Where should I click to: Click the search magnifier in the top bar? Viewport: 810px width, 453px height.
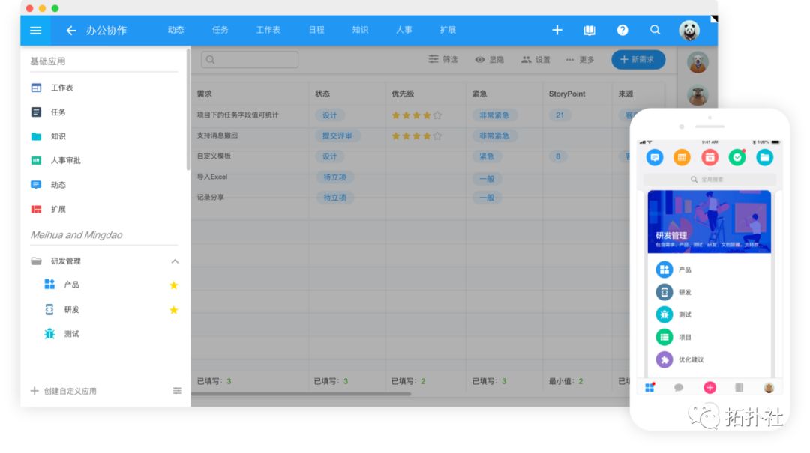tap(655, 30)
